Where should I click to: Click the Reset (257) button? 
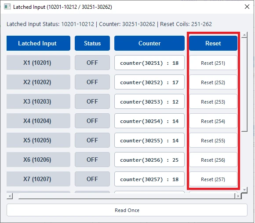click(x=213, y=179)
